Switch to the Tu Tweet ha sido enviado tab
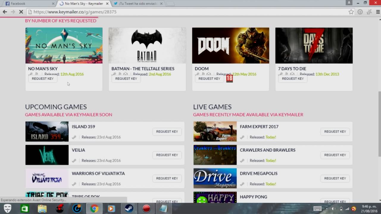 [x=138, y=4]
